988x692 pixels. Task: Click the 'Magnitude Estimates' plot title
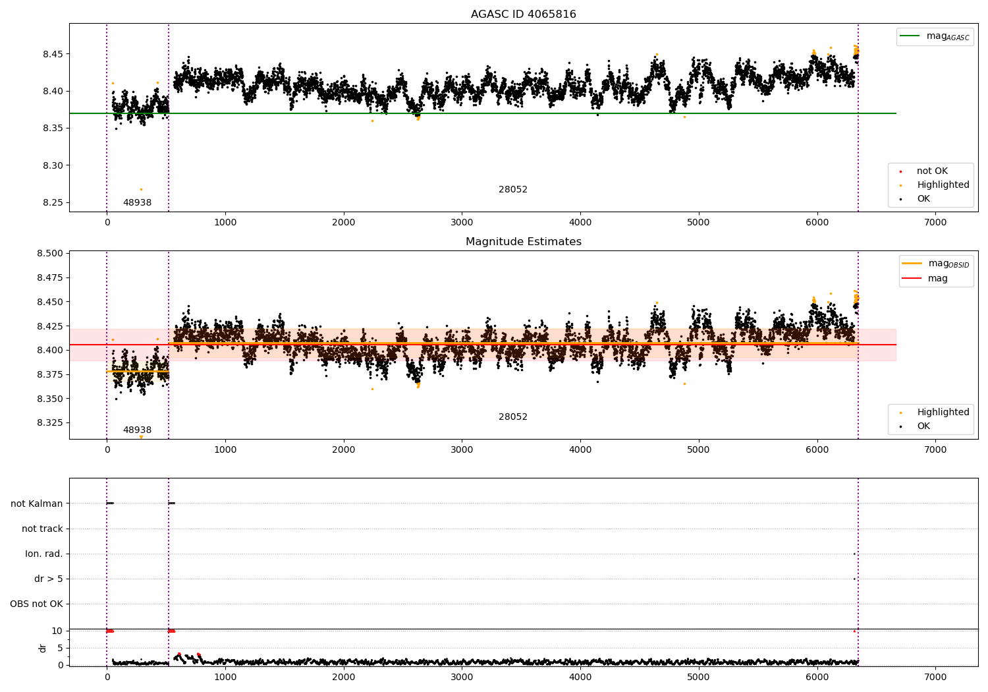(x=523, y=242)
